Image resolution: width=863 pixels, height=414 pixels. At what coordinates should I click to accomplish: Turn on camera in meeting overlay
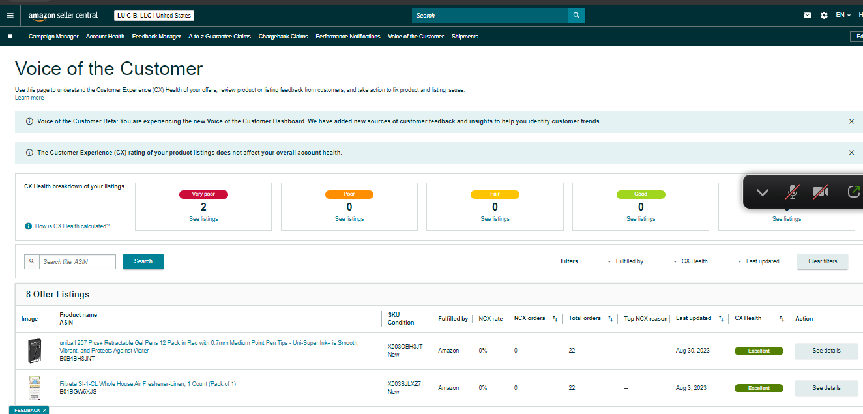point(821,192)
